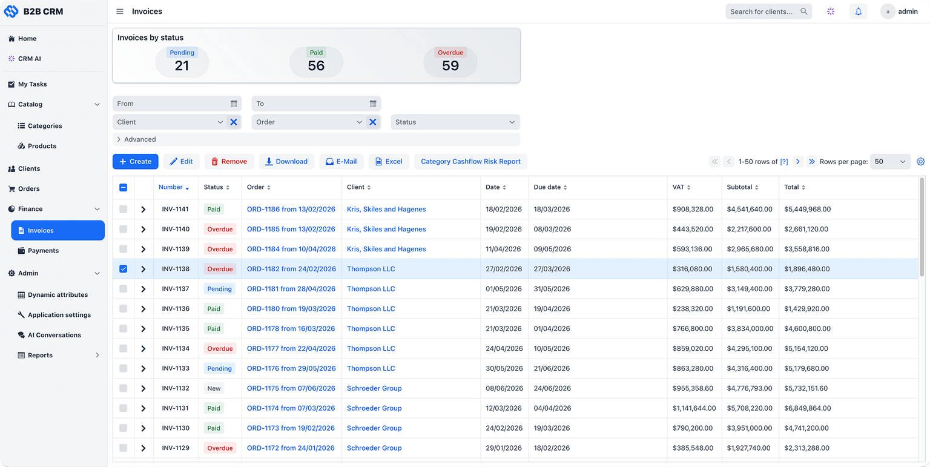This screenshot has width=930, height=467.
Task: Expand the Reports sidebar submenu
Action: point(97,356)
